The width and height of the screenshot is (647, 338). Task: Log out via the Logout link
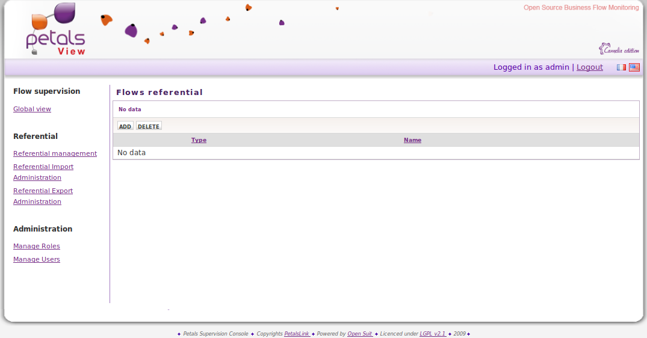(x=589, y=67)
